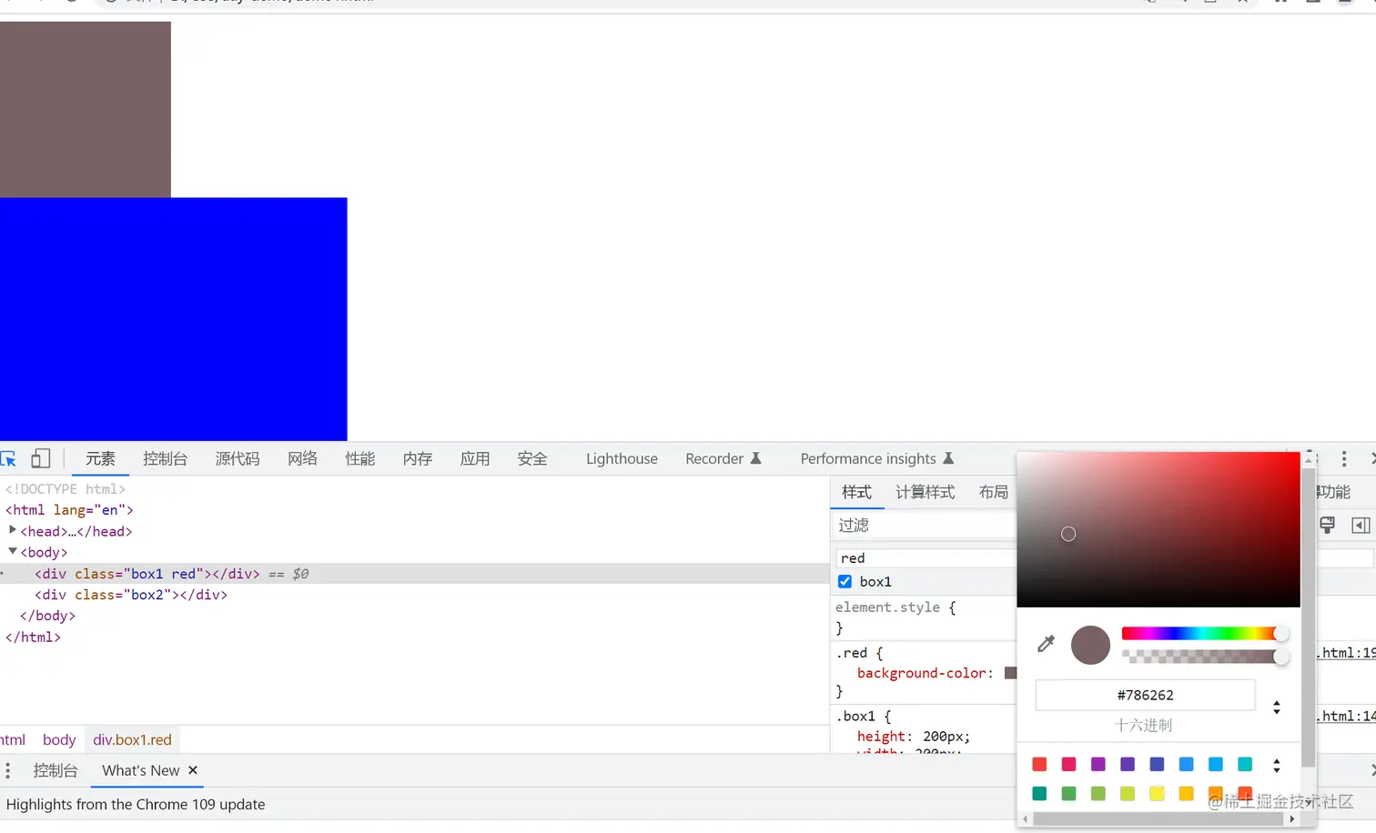Screen dimensions: 1376x833
Task: Choose the lime palette swatch
Action: (1128, 794)
